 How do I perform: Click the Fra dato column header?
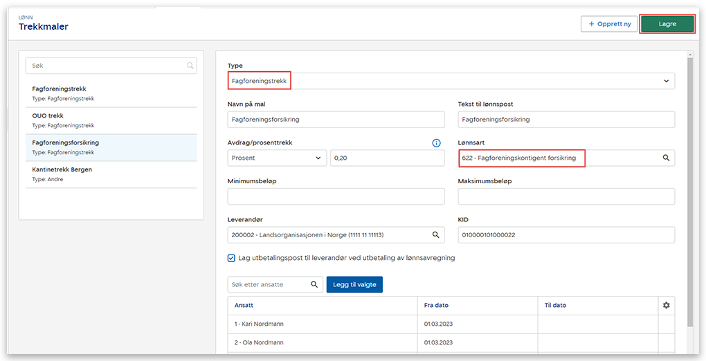(x=437, y=306)
